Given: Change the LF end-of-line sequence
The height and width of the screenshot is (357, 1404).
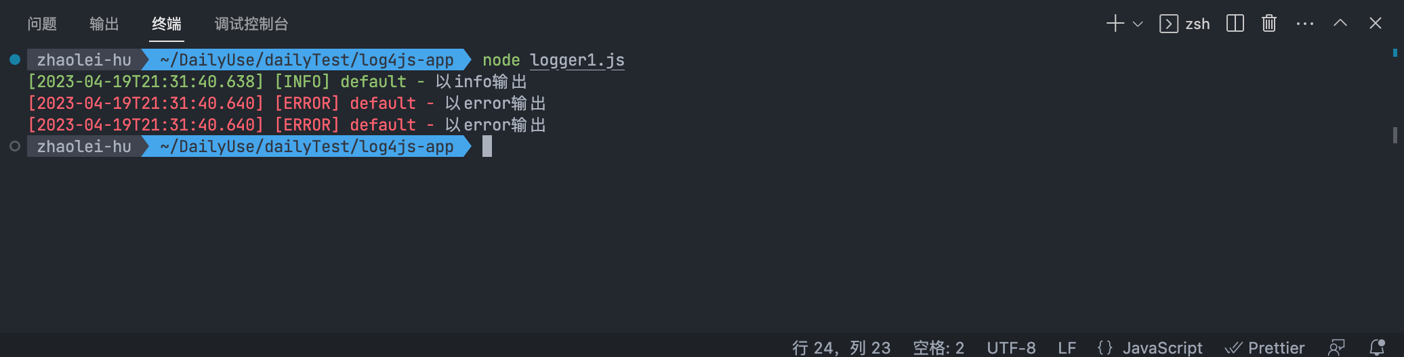Looking at the screenshot, I should 1067,348.
